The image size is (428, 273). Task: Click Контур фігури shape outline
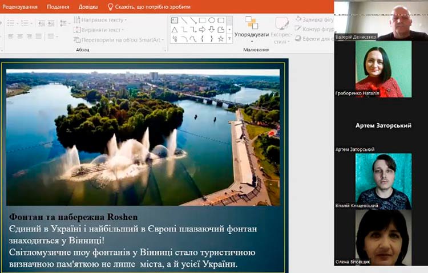tap(315, 29)
